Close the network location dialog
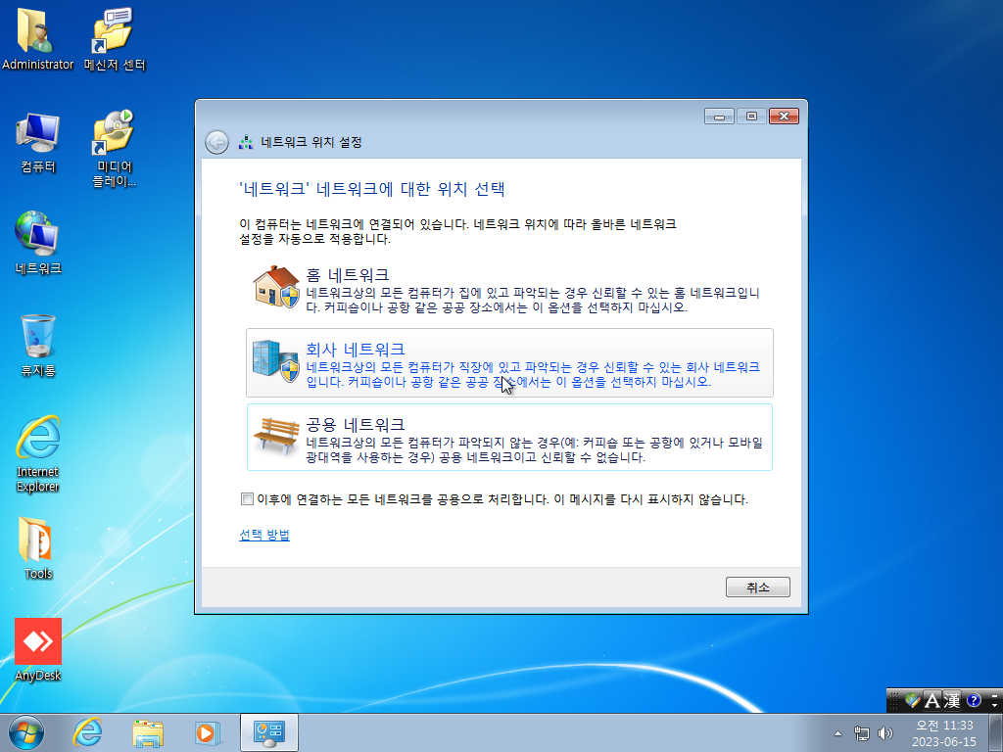1003x752 pixels. click(x=785, y=117)
